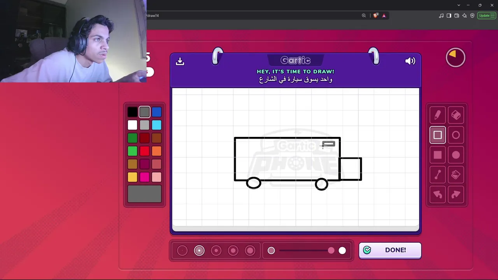
Task: Pick the dark green color swatch
Action: [x=132, y=138]
